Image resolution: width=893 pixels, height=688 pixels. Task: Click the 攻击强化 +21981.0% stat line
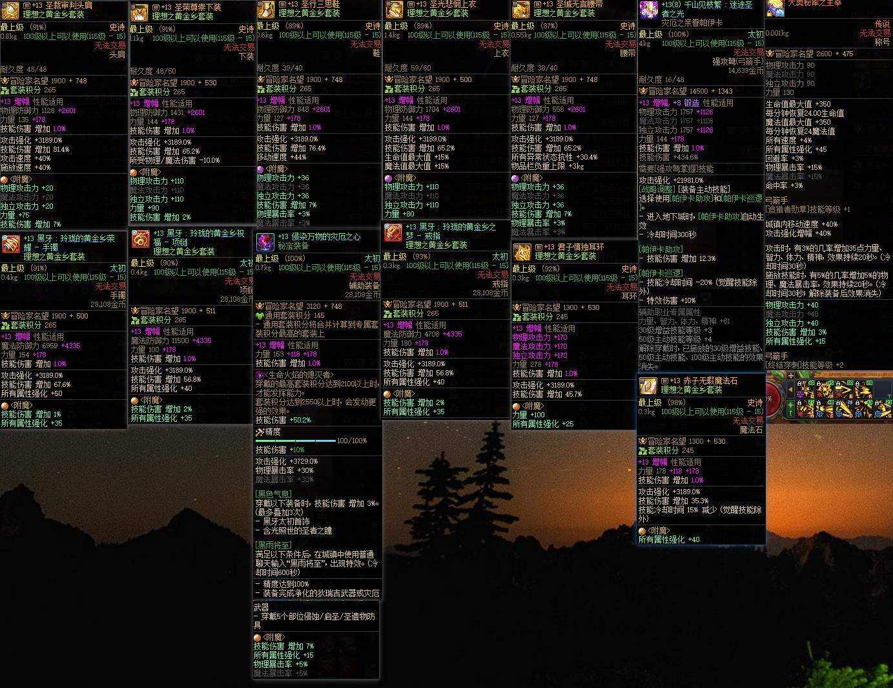(x=672, y=181)
